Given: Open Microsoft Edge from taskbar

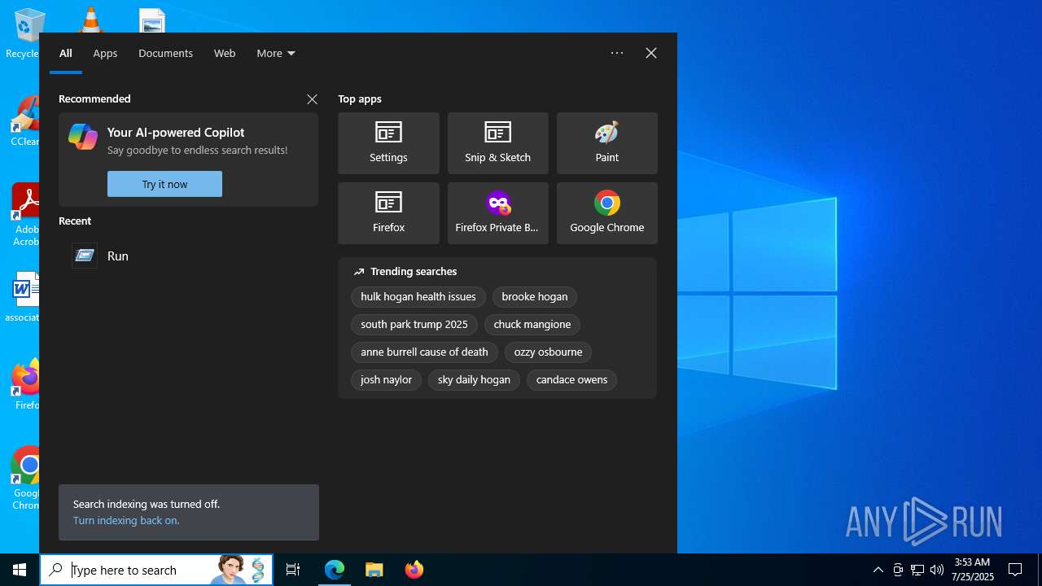Looking at the screenshot, I should (x=335, y=570).
